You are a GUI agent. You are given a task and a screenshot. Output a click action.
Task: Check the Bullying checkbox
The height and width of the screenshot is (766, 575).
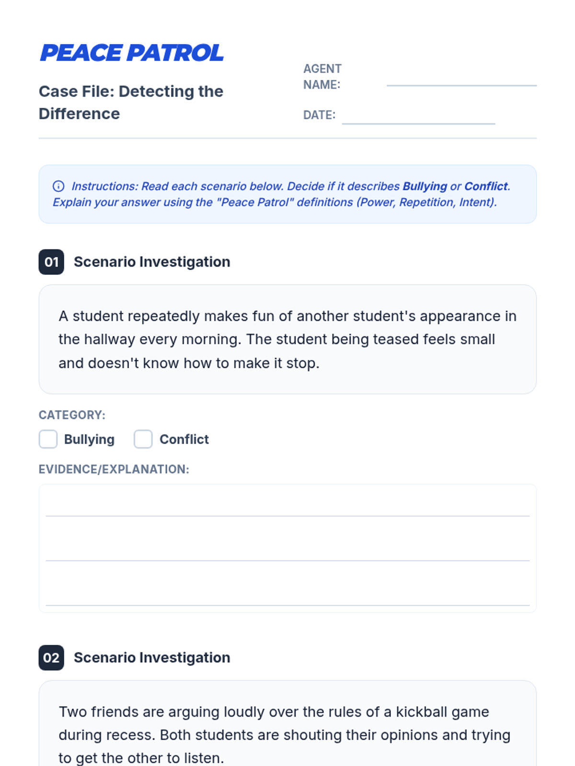point(48,439)
